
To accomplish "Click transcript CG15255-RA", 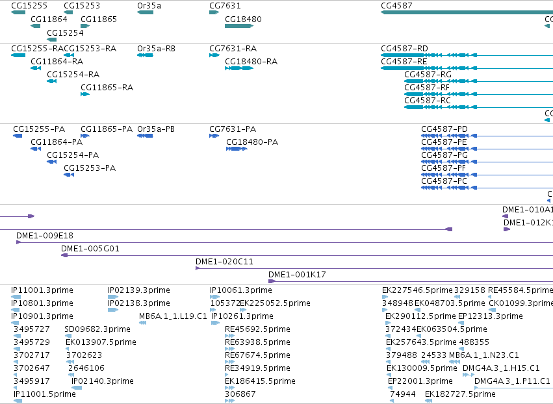I will point(18,55).
